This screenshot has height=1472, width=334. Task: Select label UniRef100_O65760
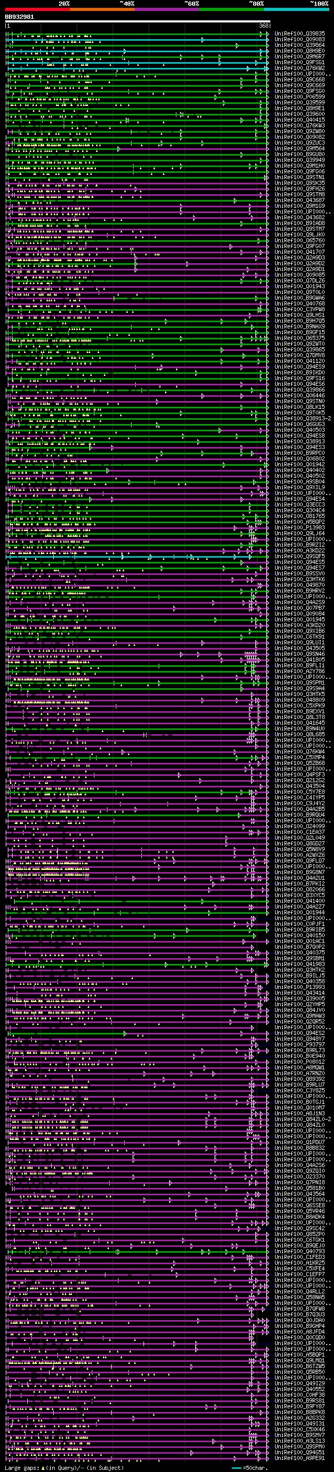pyautogui.click(x=300, y=241)
